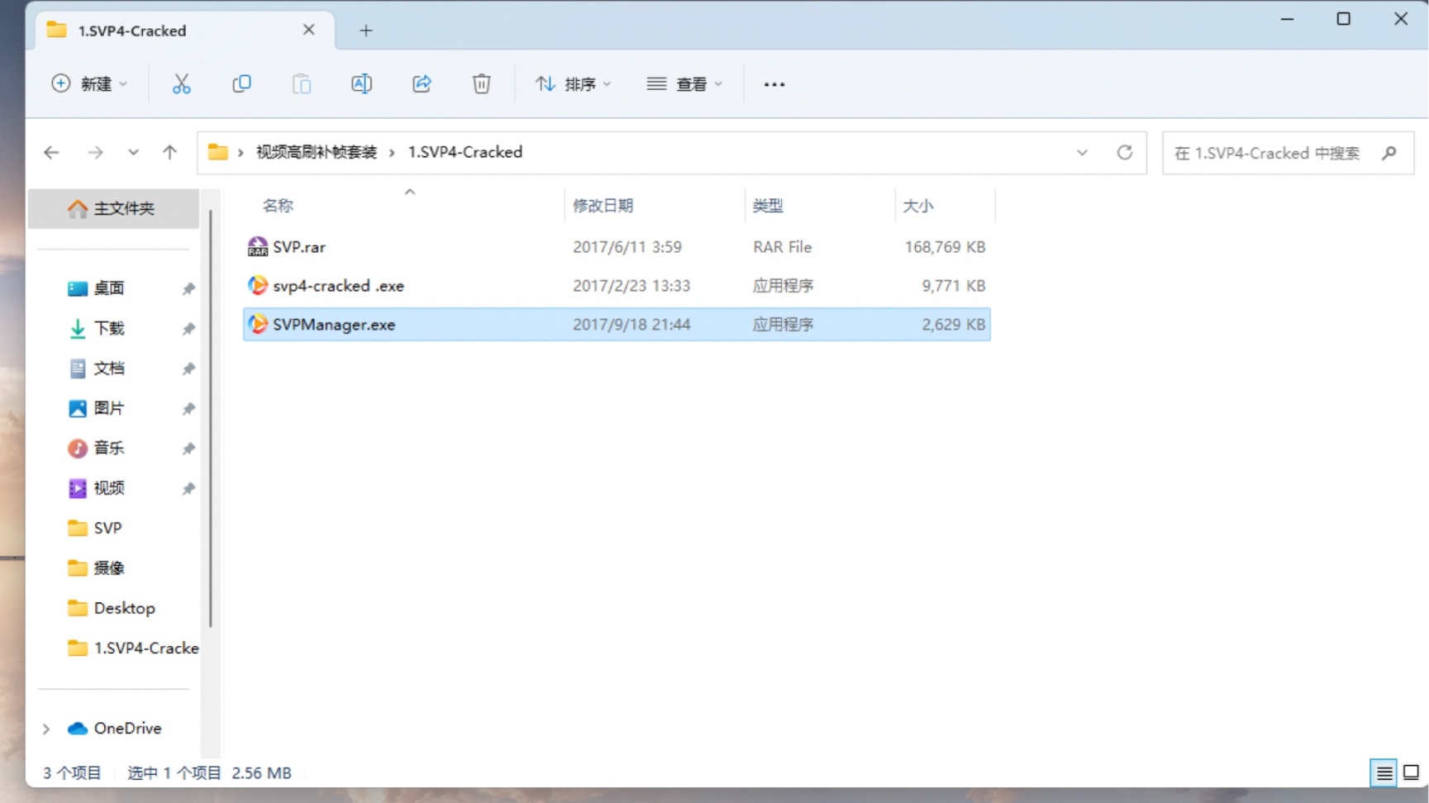1429x803 pixels.
Task: Click the 2017/2/23 13:33 date cell
Action: (x=631, y=285)
